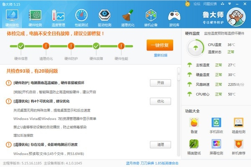Screen dimensions: 251x167
Task: Click the 2205转/分 fan speed value
Action: (x=236, y=84)
